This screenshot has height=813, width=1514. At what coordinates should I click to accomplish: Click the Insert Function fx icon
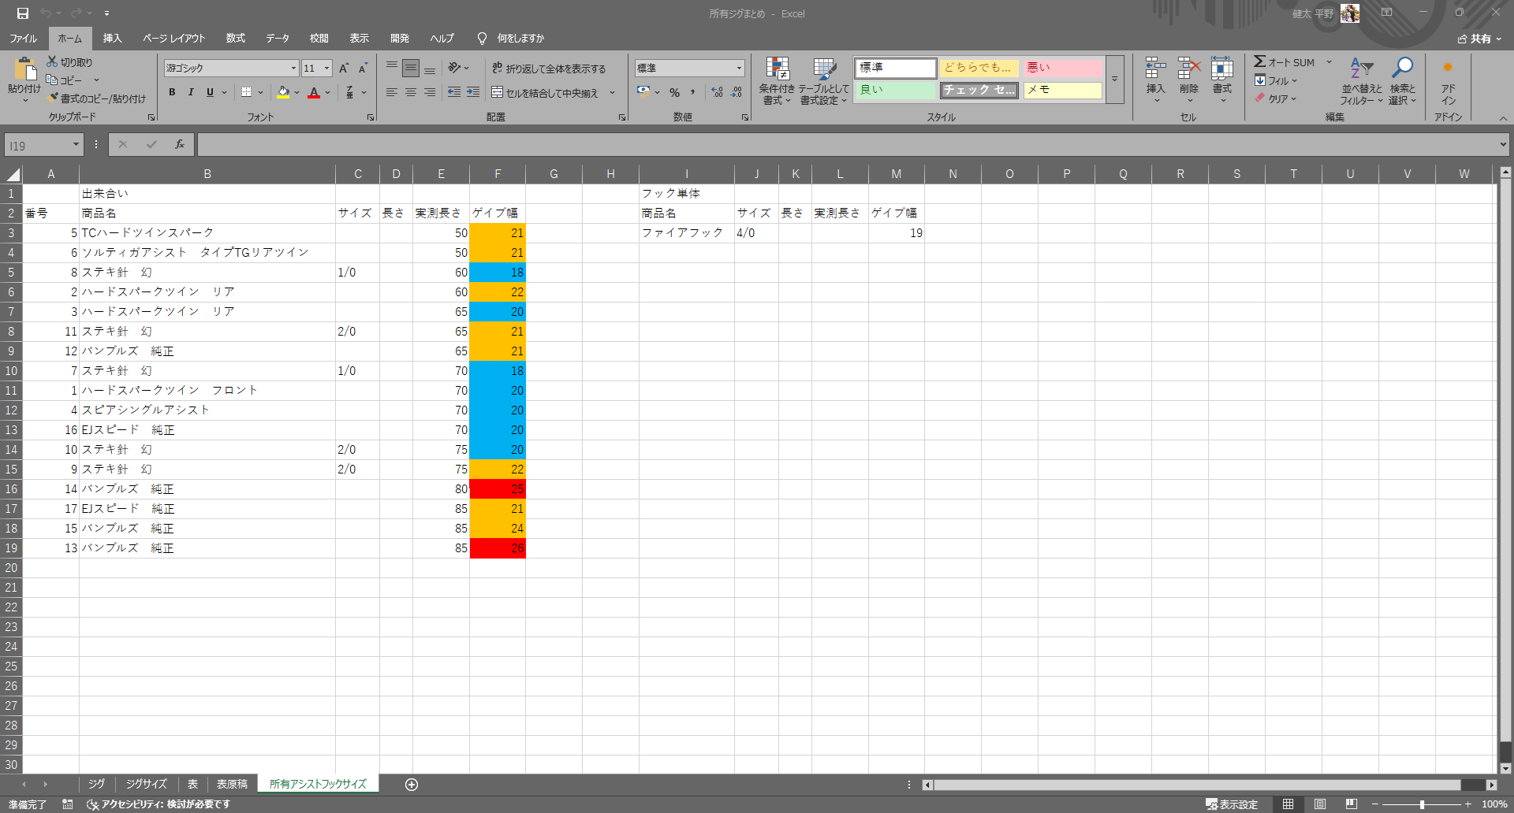pos(180,145)
